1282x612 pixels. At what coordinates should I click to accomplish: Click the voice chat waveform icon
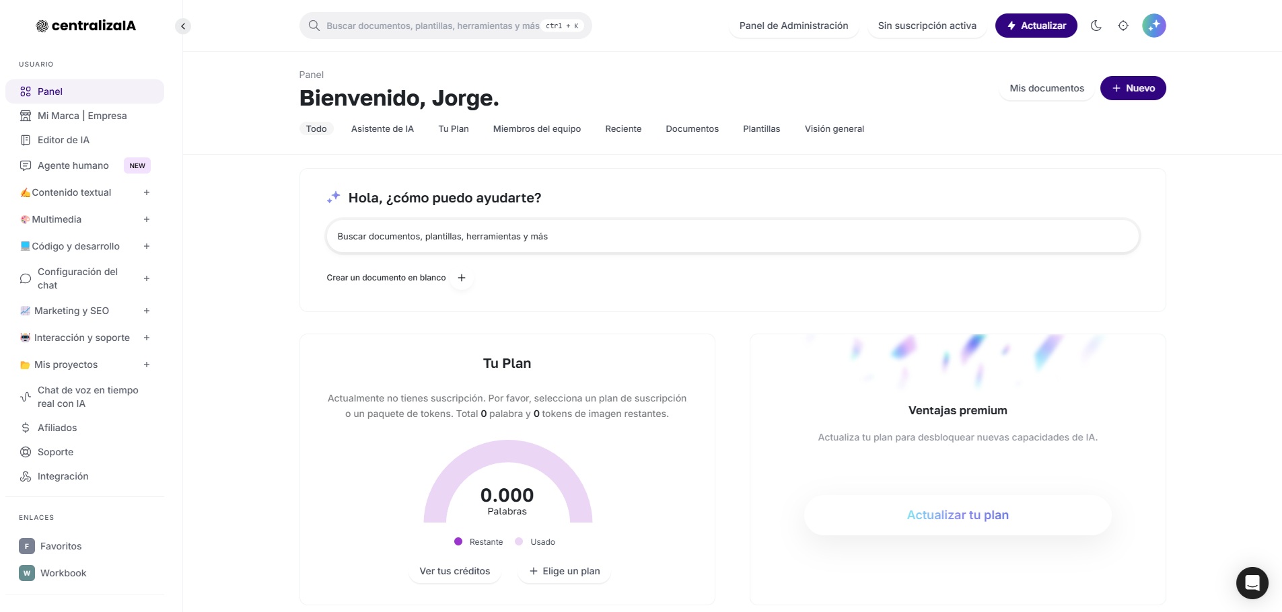tap(26, 397)
